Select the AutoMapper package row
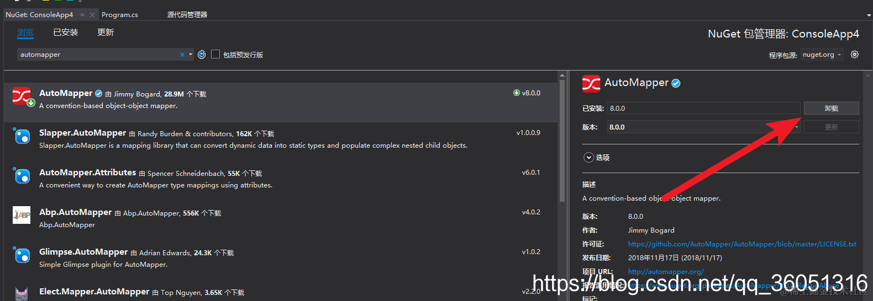Screen dimensions: 873x301 tap(281, 102)
